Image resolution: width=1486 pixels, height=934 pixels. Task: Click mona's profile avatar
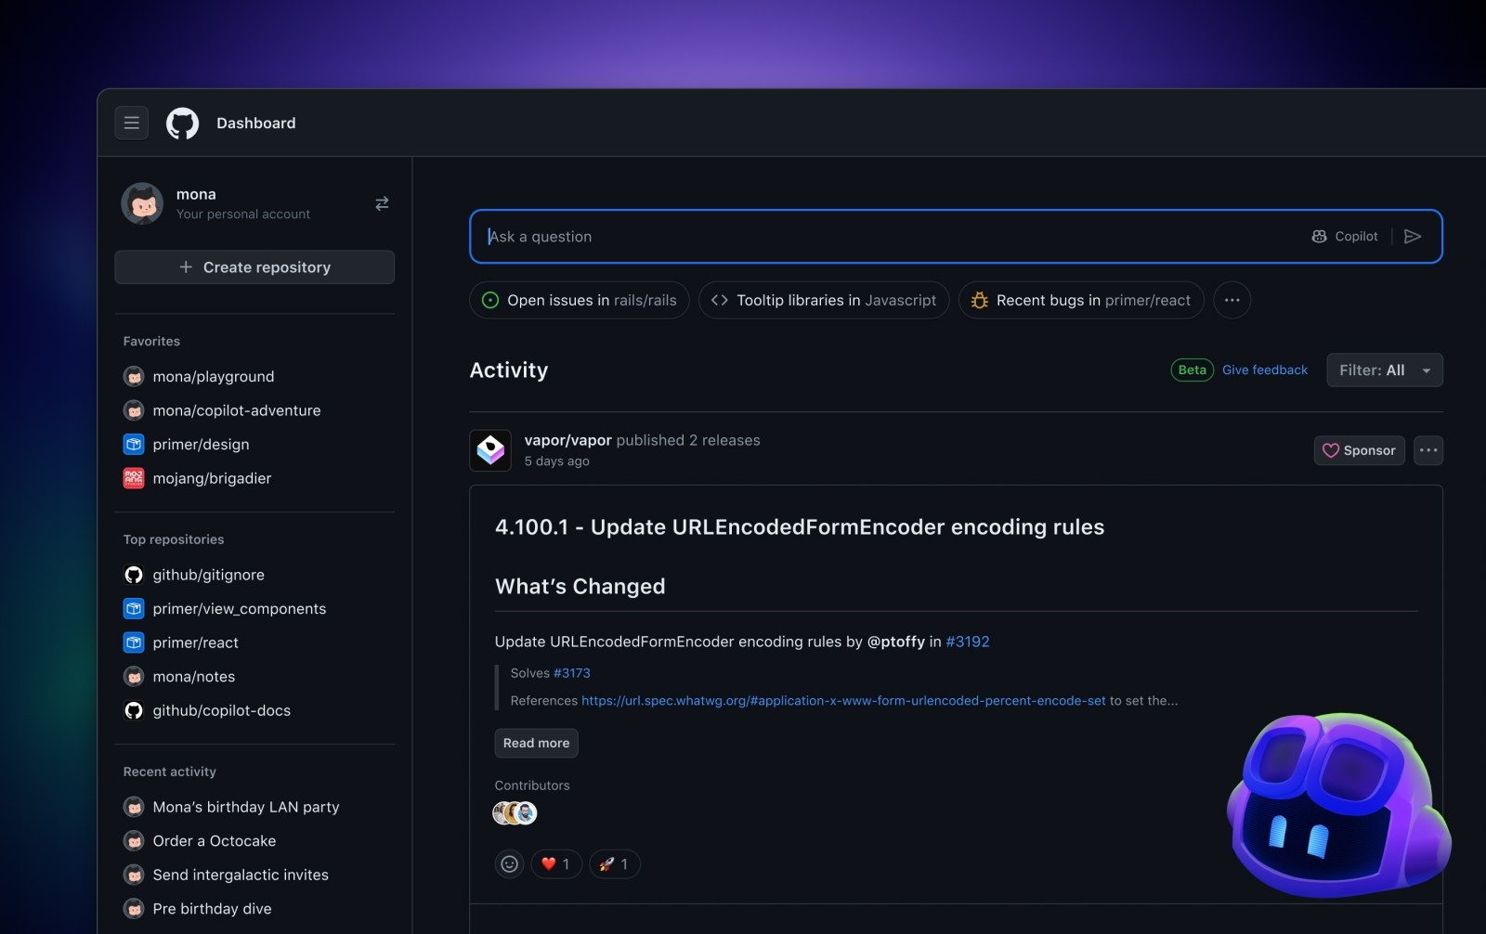(142, 203)
